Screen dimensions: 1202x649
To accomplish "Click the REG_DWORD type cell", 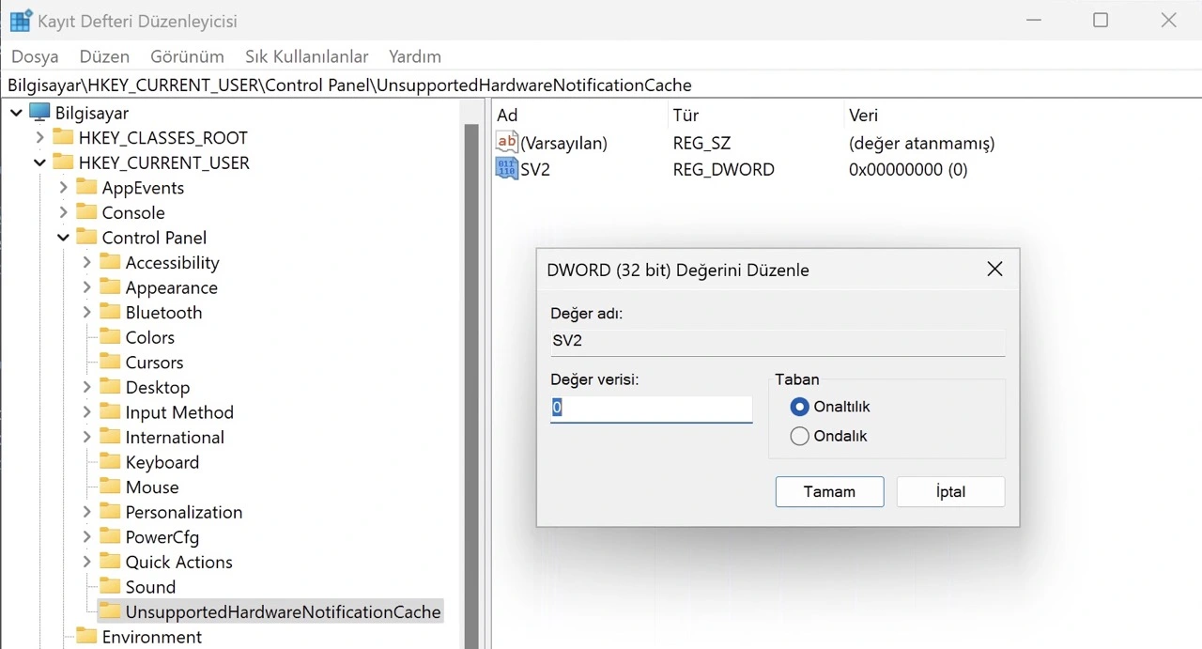I will 723,169.
